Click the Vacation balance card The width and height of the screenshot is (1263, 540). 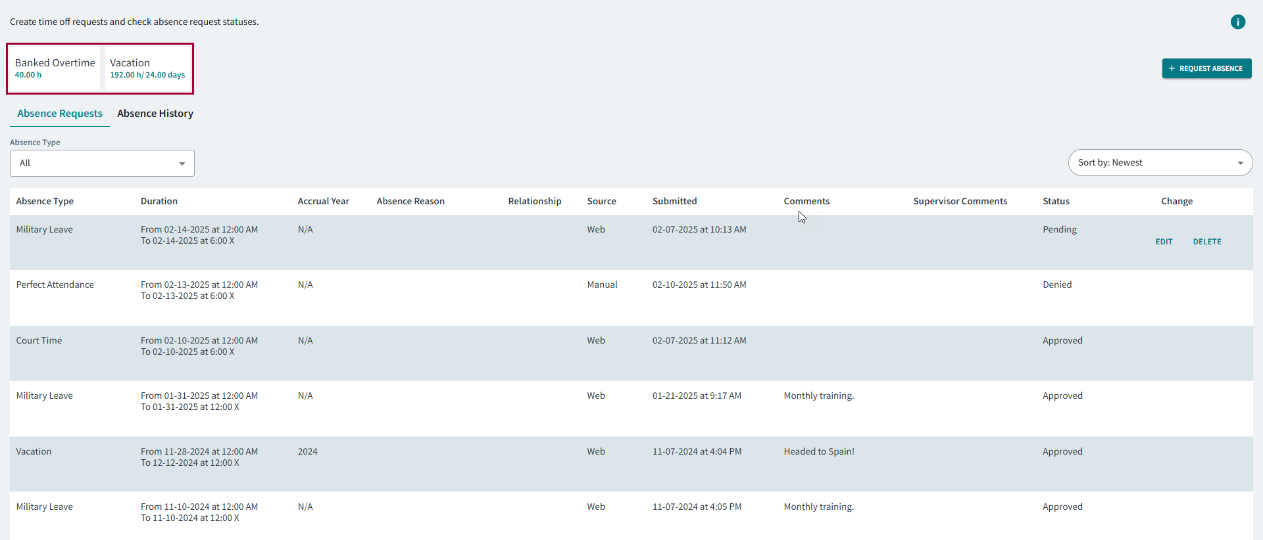click(147, 68)
